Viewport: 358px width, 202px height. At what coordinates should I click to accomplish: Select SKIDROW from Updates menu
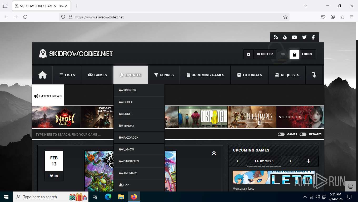pyautogui.click(x=139, y=90)
